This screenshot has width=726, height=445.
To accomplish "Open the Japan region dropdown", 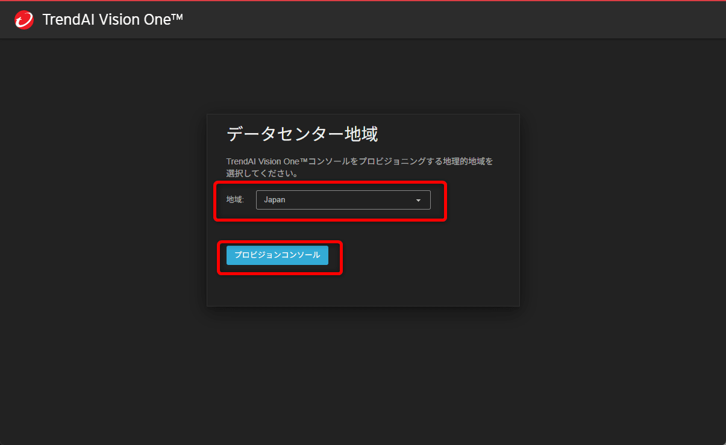I will point(343,200).
